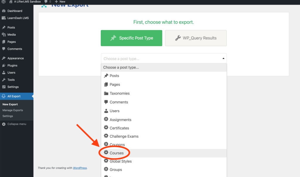Choose Pages from the post type list
The height and width of the screenshot is (177, 300).
click(x=164, y=85)
